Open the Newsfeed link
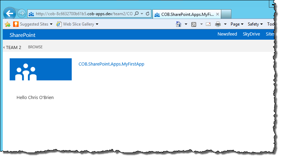The height and width of the screenshot is (158, 281). pyautogui.click(x=227, y=34)
